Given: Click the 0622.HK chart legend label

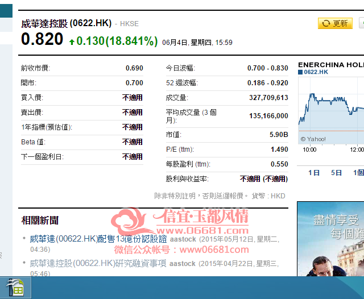Looking at the screenshot, I should (x=316, y=72).
